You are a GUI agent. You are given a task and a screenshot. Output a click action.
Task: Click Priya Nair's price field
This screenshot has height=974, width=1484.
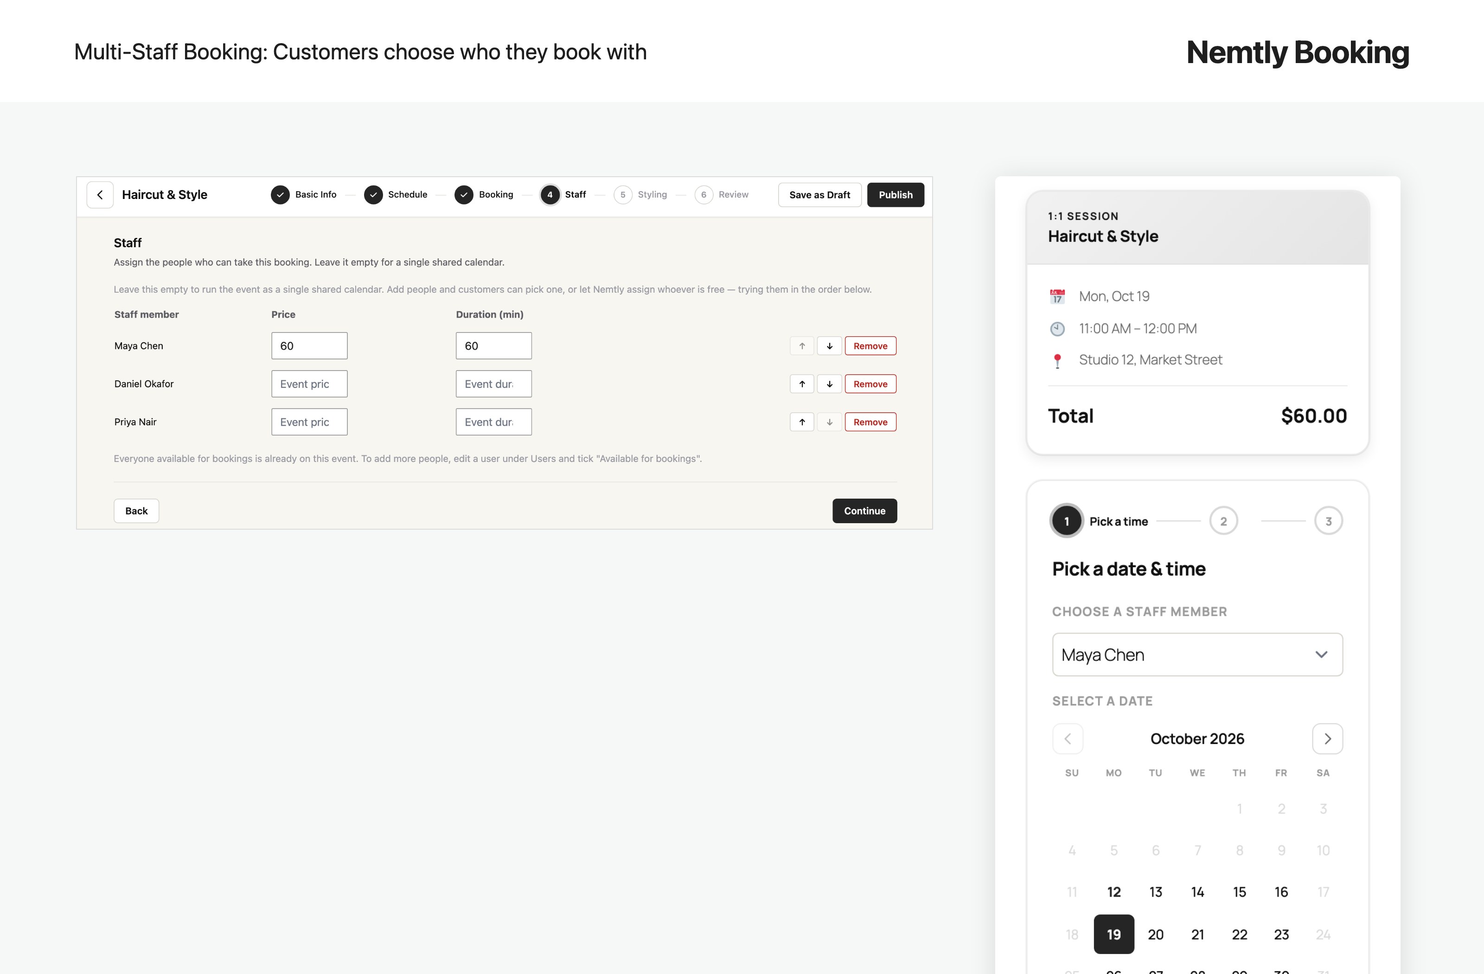309,422
